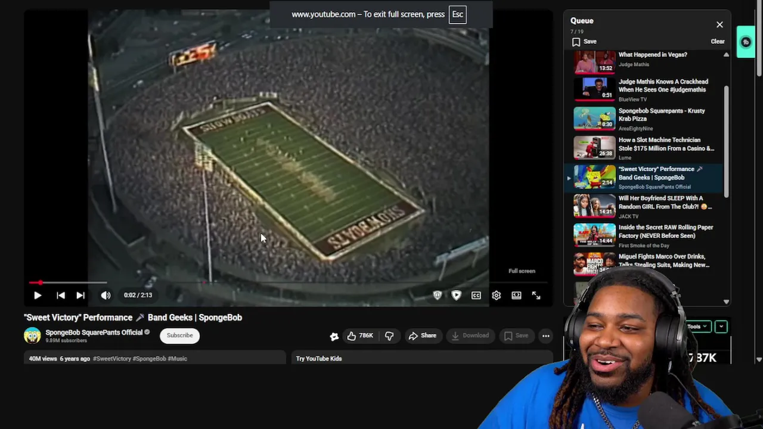Subscribe to SpongeBob SquarePants Official
Screen dimensions: 763x429
click(x=179, y=335)
